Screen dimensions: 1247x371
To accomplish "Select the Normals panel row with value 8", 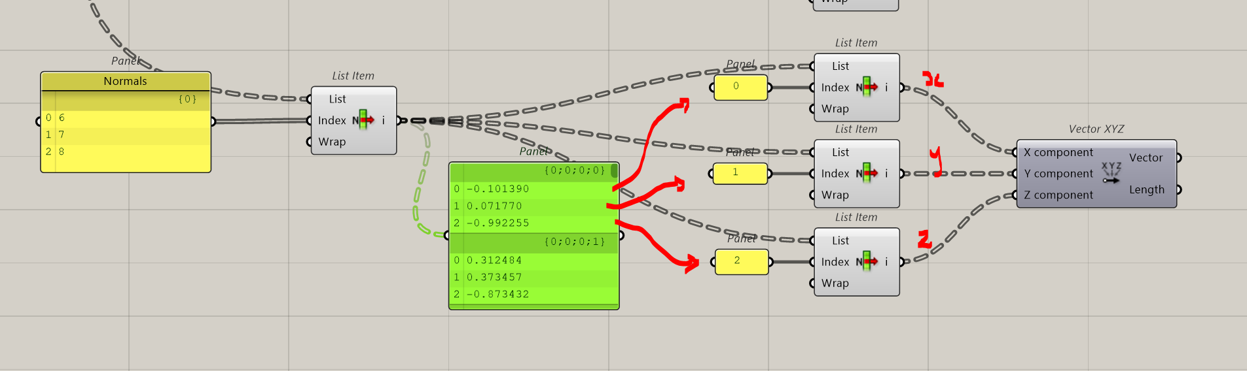I will pyautogui.click(x=126, y=152).
